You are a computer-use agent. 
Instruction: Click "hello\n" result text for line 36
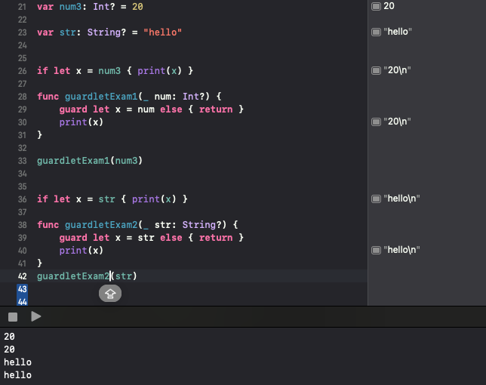click(401, 199)
